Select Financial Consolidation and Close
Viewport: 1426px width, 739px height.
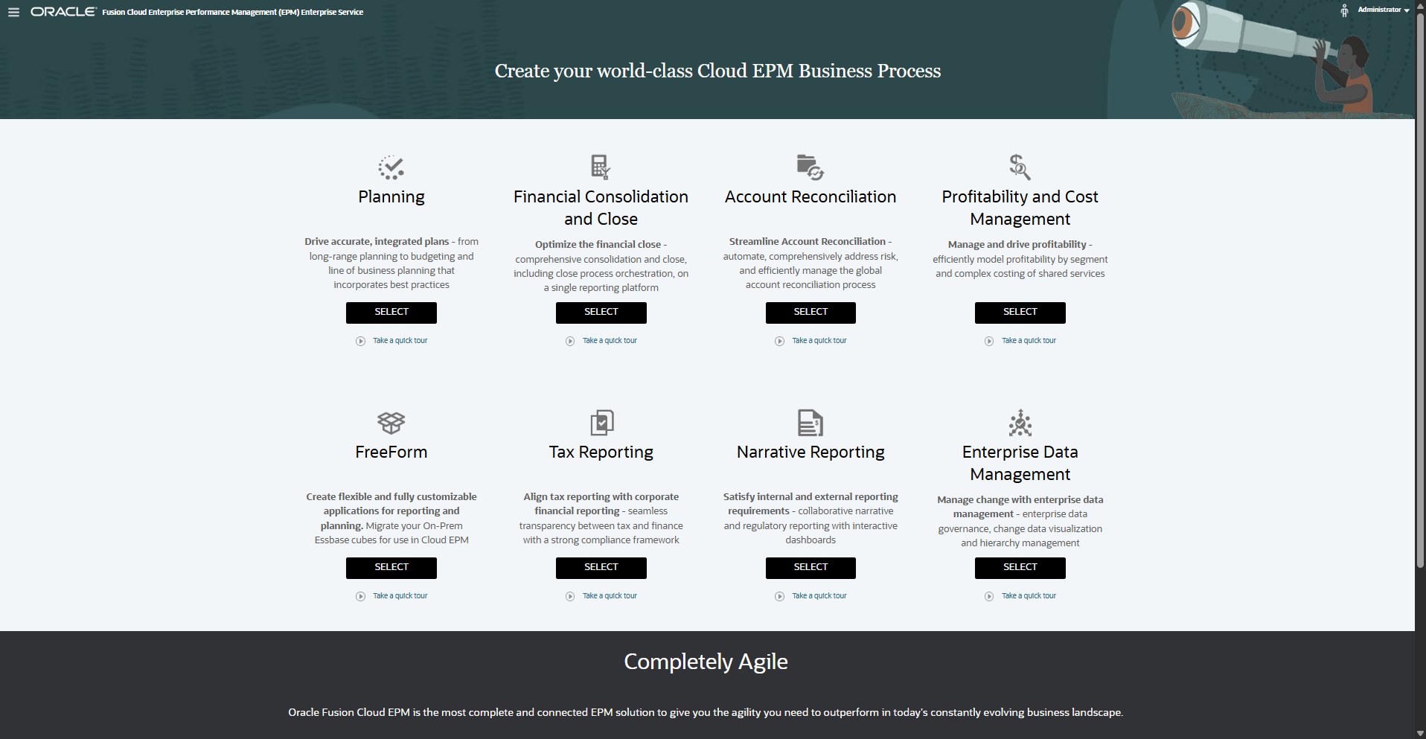point(601,313)
